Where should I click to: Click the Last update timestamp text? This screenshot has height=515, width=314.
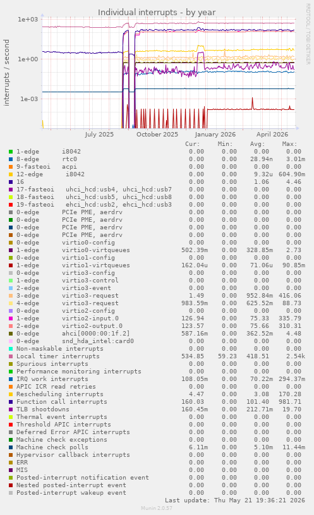pyautogui.click(x=235, y=500)
